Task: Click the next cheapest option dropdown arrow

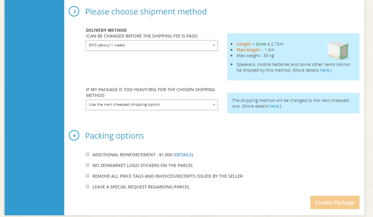Action: [214, 105]
